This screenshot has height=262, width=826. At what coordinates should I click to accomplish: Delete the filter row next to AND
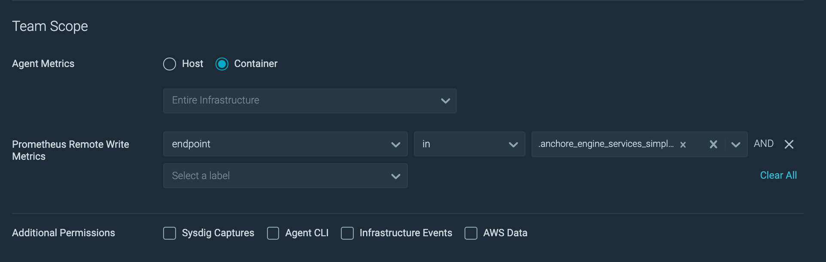tap(789, 144)
